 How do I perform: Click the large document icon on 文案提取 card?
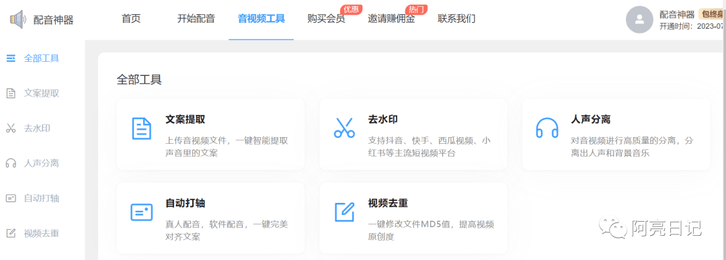coord(141,128)
